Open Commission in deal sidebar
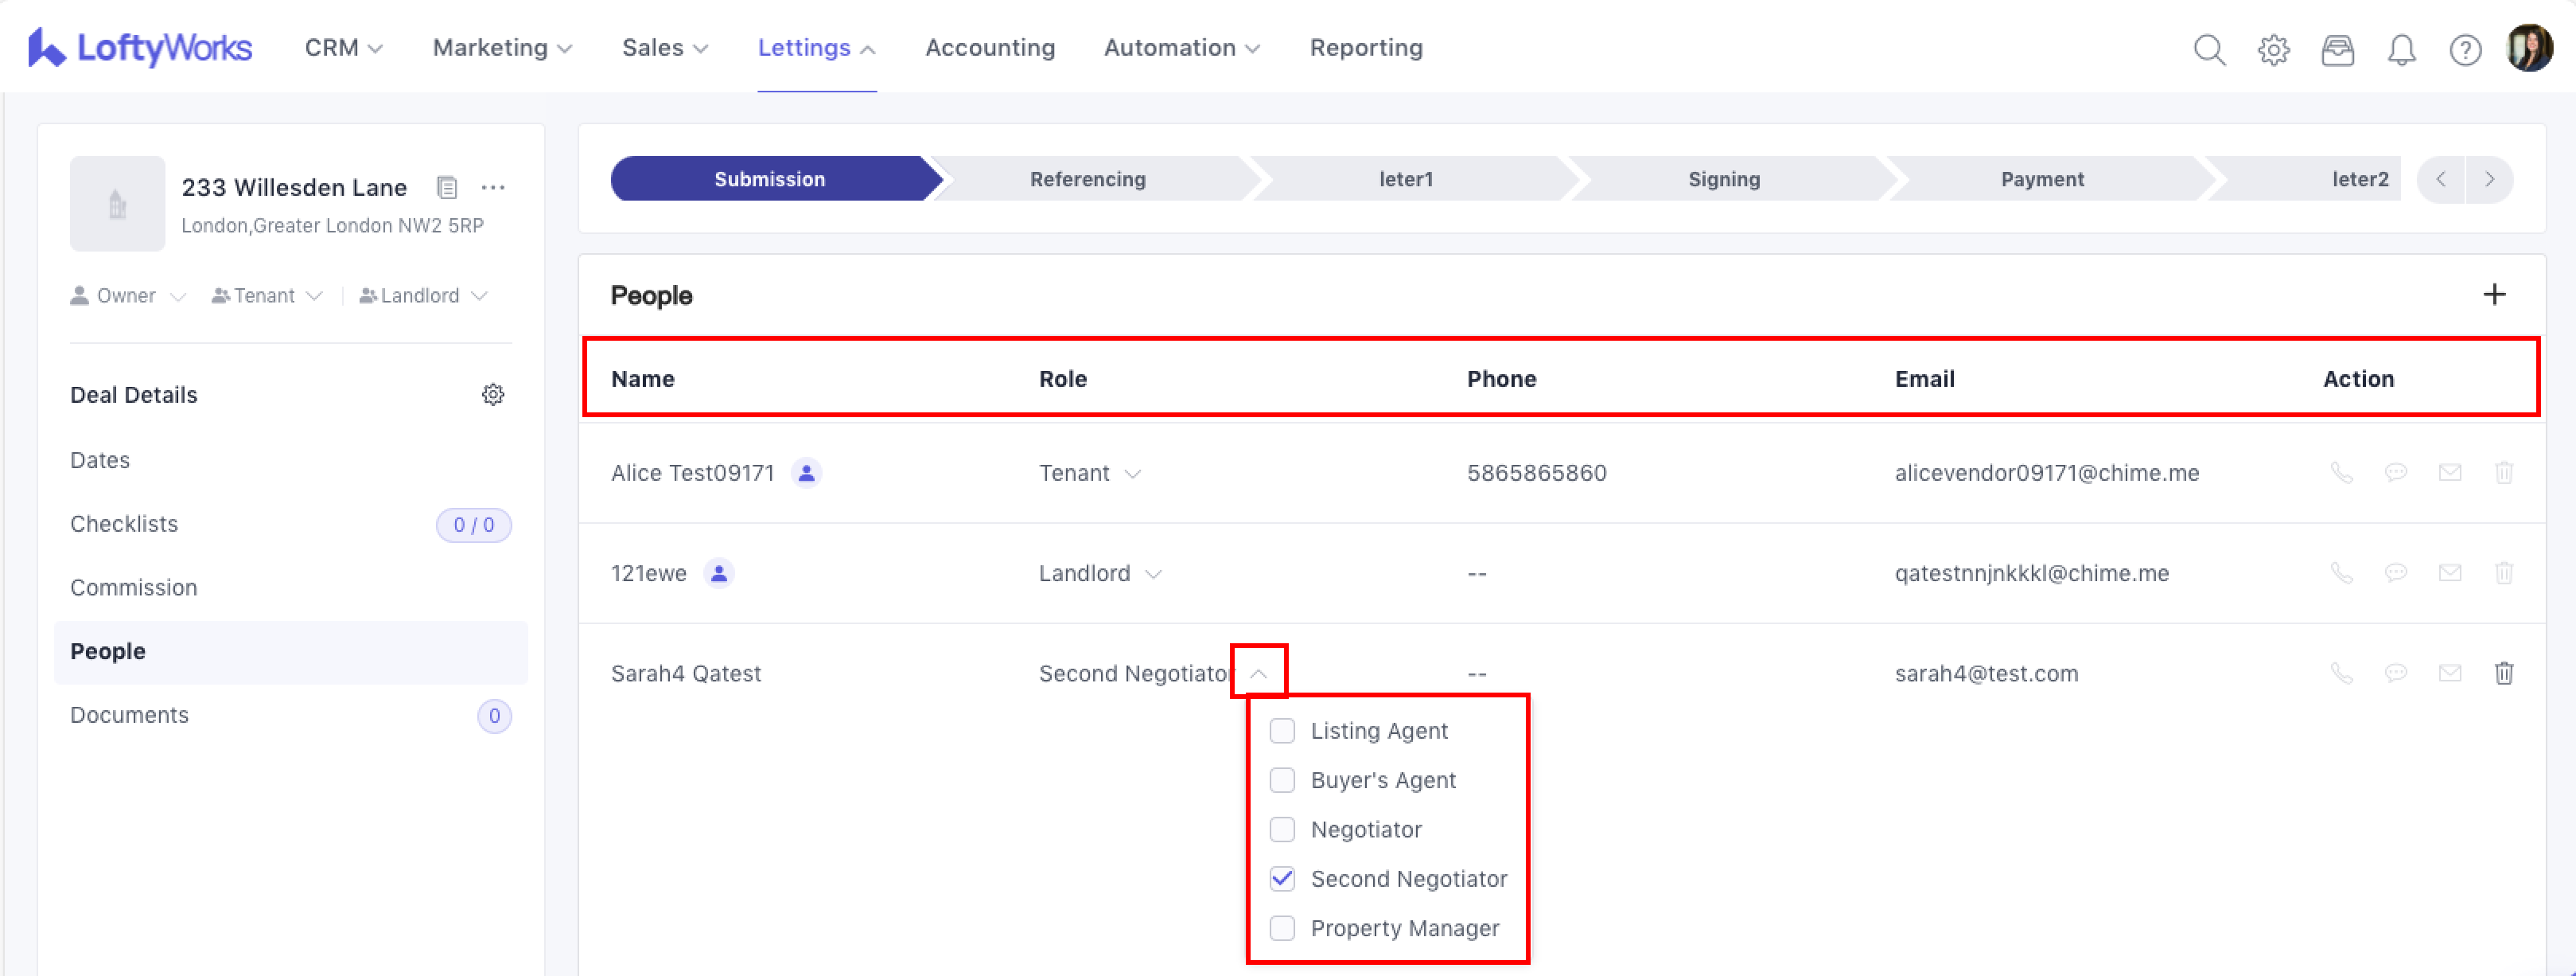 [134, 588]
